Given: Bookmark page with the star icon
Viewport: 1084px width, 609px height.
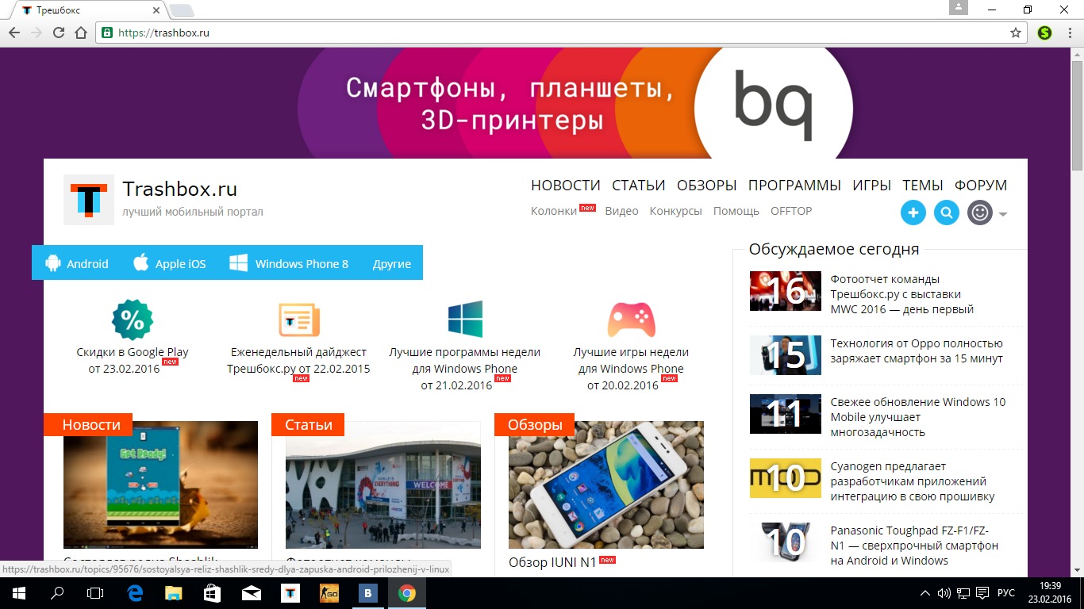Looking at the screenshot, I should (x=1015, y=33).
